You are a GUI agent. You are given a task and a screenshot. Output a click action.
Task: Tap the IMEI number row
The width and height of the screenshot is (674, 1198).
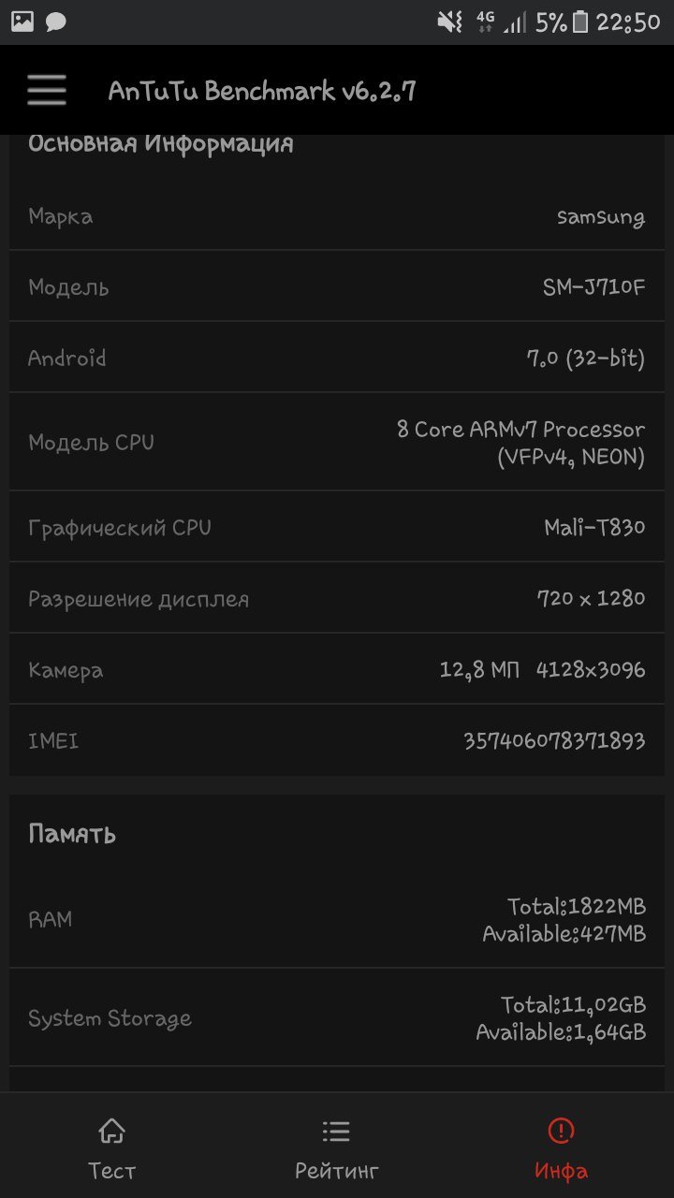pyautogui.click(x=337, y=741)
